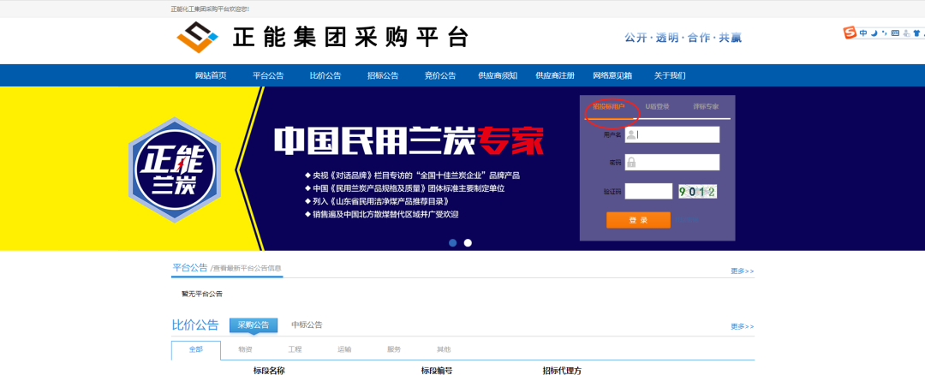Screen dimensions: 925x375
Task: Select the 中标公告 tab under 比价公告
Action: pos(307,324)
